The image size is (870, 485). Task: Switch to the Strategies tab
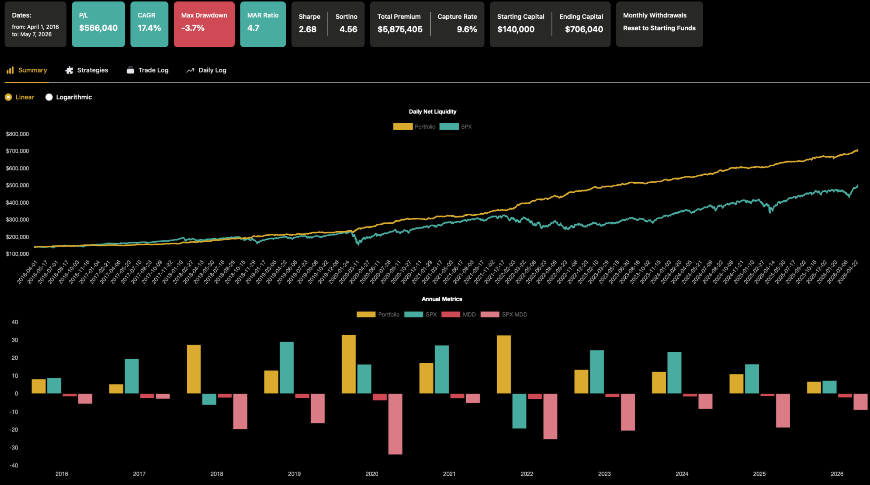point(87,70)
